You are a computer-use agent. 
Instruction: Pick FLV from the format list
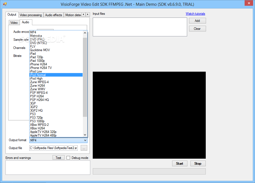point(56,47)
